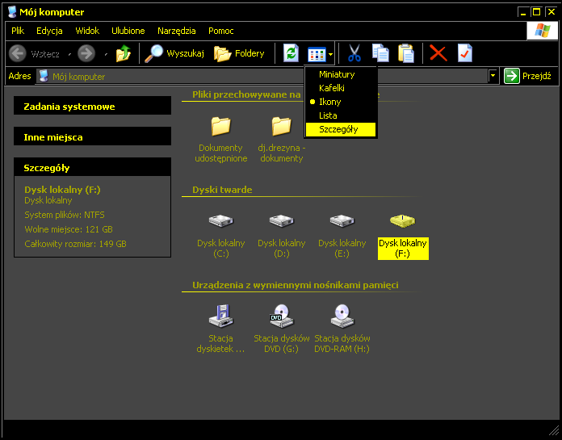Switch view to Szczegóły
The image size is (562, 440).
pos(338,129)
